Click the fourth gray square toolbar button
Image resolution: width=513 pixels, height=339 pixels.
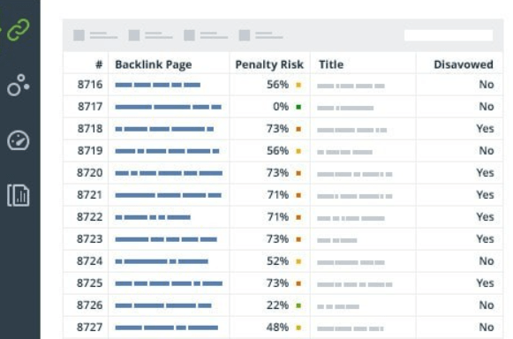click(245, 35)
